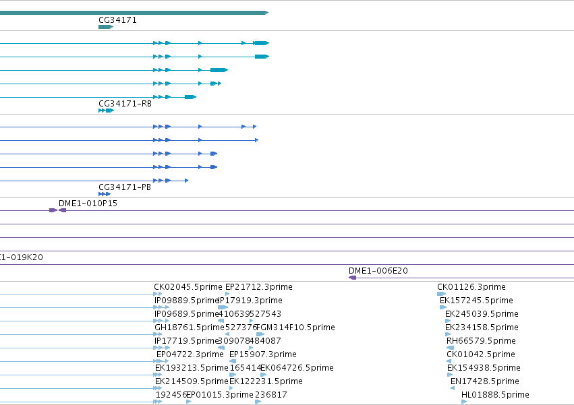This screenshot has width=574, height=405.
Task: Click EST label EP04722.3prime
Action: [x=190, y=354]
